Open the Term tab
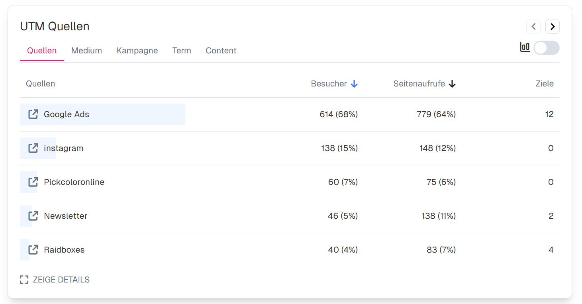The width and height of the screenshot is (582, 304). 182,51
